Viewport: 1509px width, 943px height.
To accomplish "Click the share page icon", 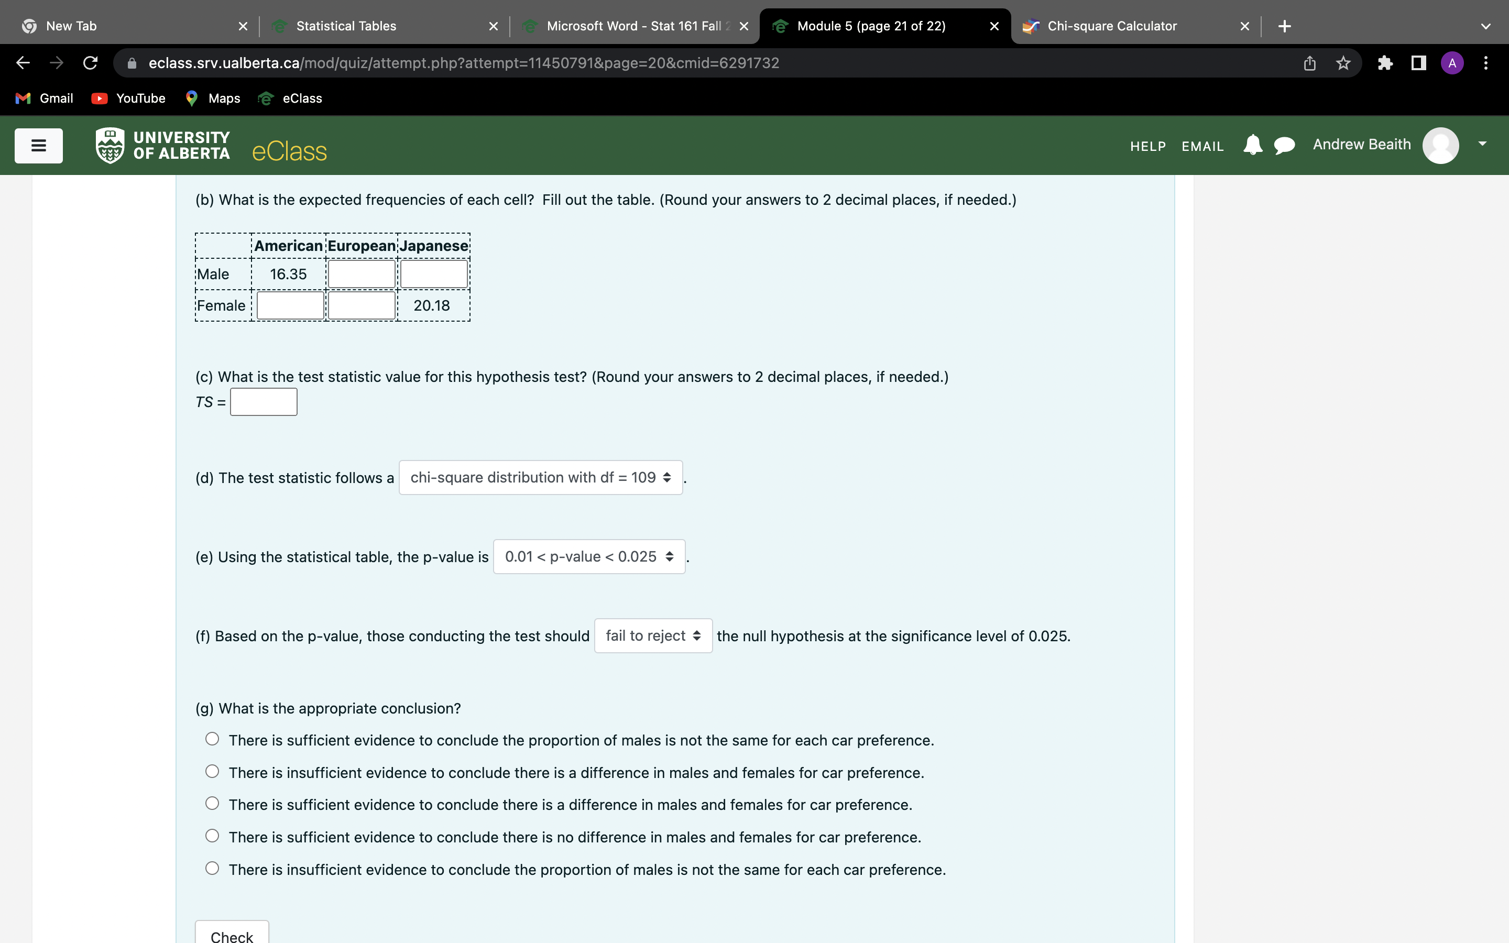I will tap(1309, 63).
